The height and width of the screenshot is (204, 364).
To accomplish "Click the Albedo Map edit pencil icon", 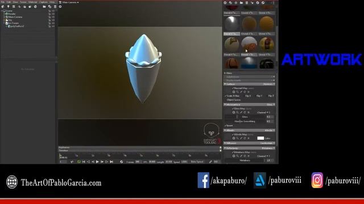I will [x=241, y=138].
